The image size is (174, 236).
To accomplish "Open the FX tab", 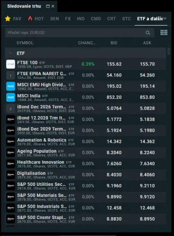I will coord(68,19).
